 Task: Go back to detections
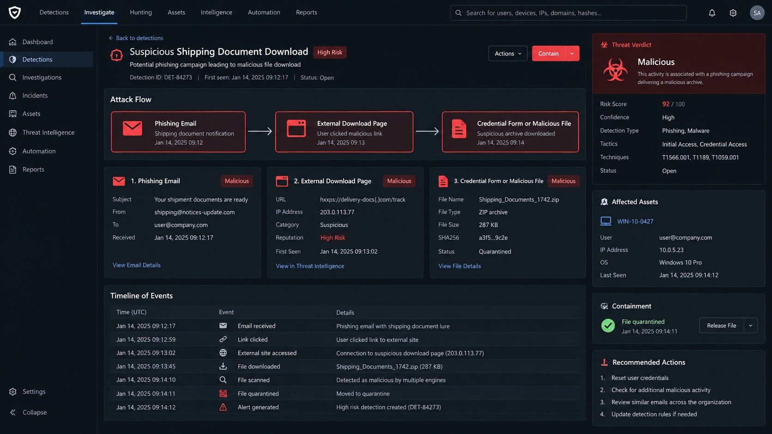[x=136, y=38]
